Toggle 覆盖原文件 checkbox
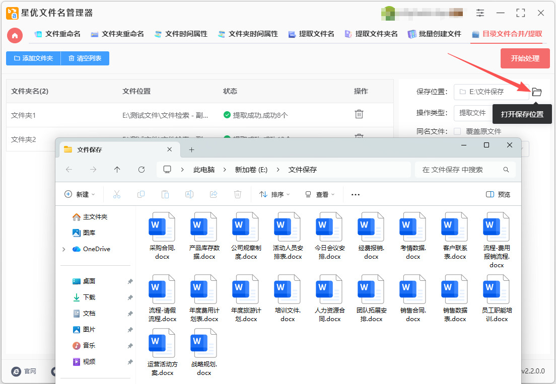This screenshot has height=384, width=556. [457, 131]
